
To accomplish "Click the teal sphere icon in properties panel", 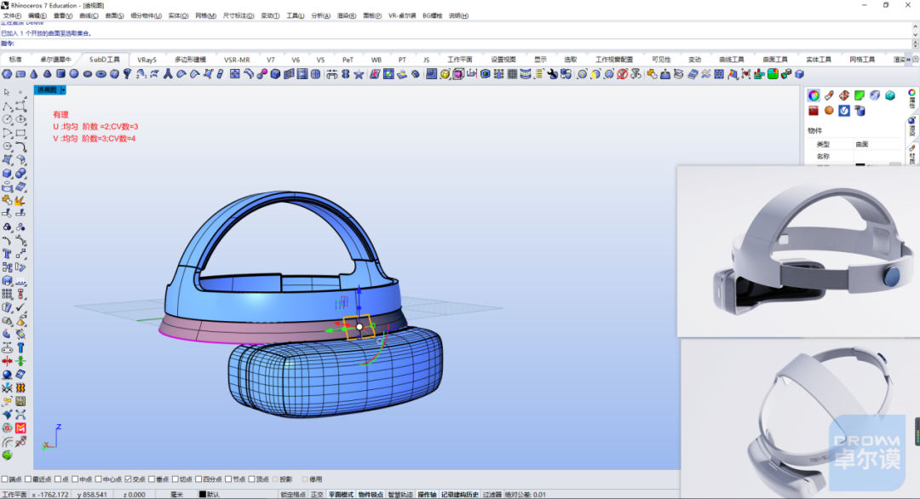I will click(889, 95).
